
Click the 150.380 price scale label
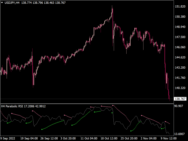point(180,17)
